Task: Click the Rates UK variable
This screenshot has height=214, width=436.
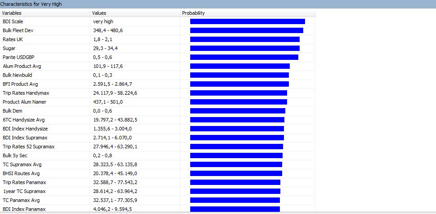Action: (x=13, y=39)
